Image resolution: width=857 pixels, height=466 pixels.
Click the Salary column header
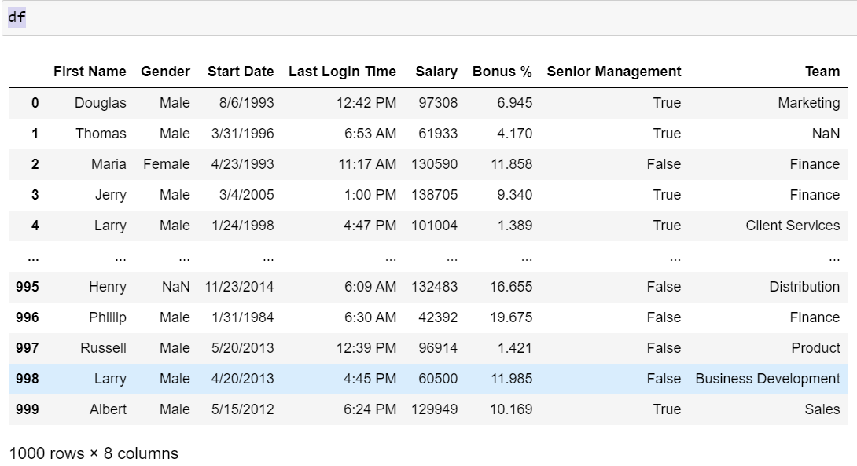click(436, 72)
